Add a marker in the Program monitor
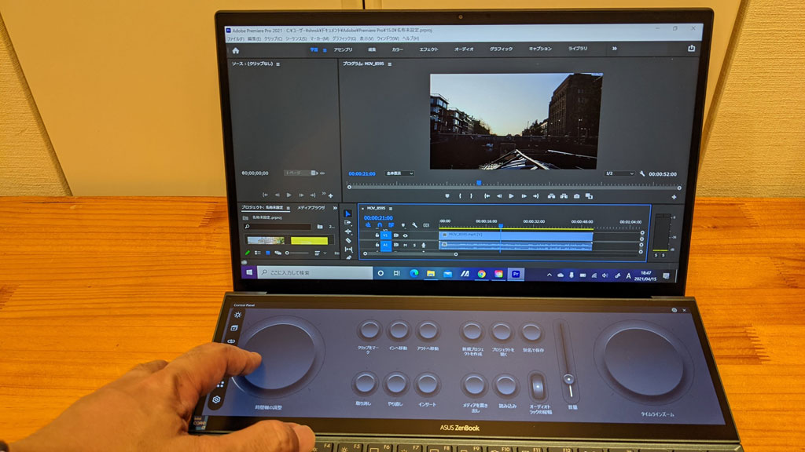The height and width of the screenshot is (452, 805). tap(447, 195)
